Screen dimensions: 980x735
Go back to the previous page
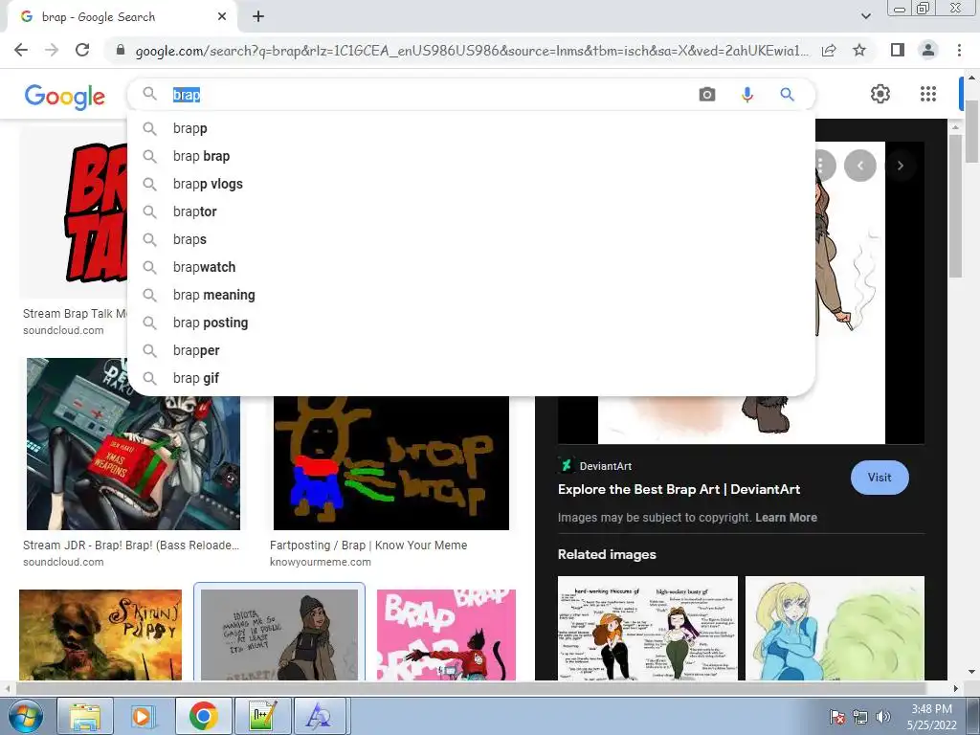click(x=21, y=50)
